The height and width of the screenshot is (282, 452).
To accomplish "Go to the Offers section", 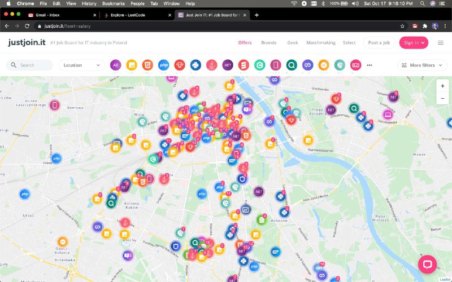I will [x=245, y=43].
